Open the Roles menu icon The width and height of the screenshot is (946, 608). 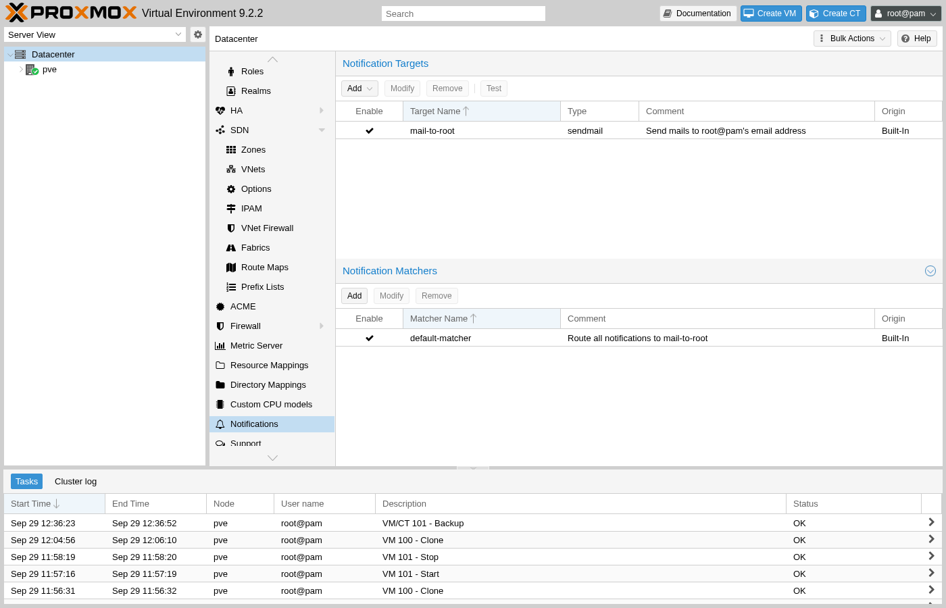pos(231,72)
